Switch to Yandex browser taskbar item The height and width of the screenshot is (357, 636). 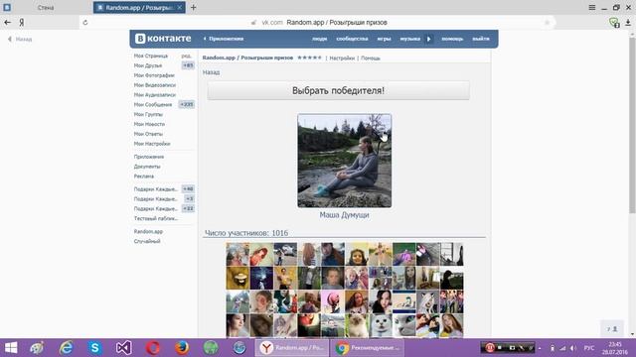click(291, 348)
